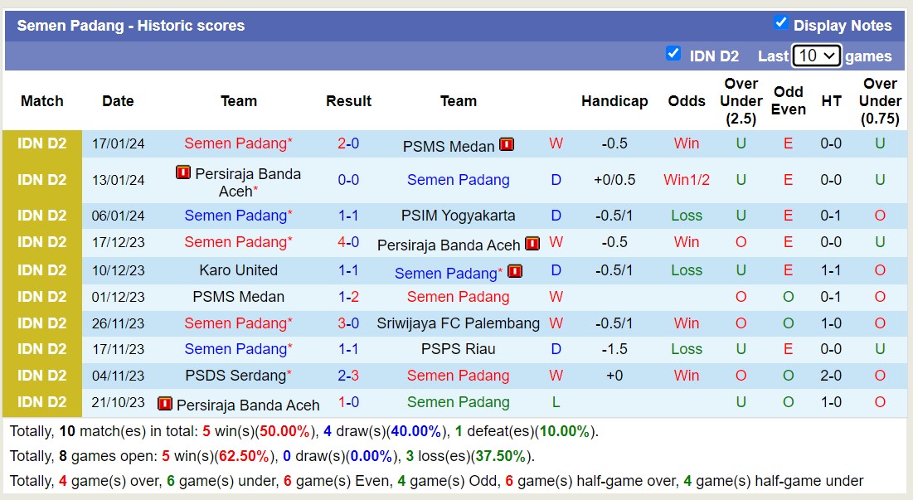913x500 pixels.
Task: Click the W result marker on 17/01/24
Action: [556, 143]
